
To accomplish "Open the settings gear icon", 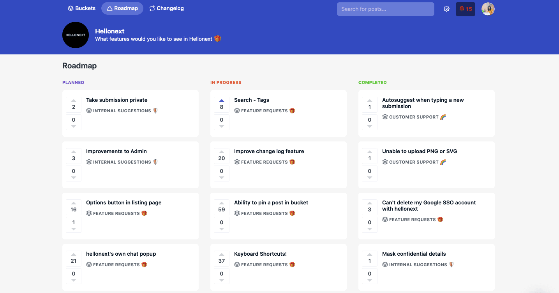I will pos(446,9).
